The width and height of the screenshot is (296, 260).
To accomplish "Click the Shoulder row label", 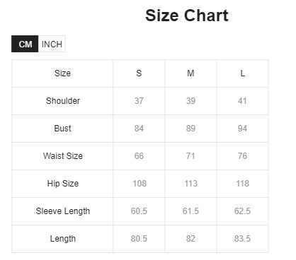I will 62,101.
